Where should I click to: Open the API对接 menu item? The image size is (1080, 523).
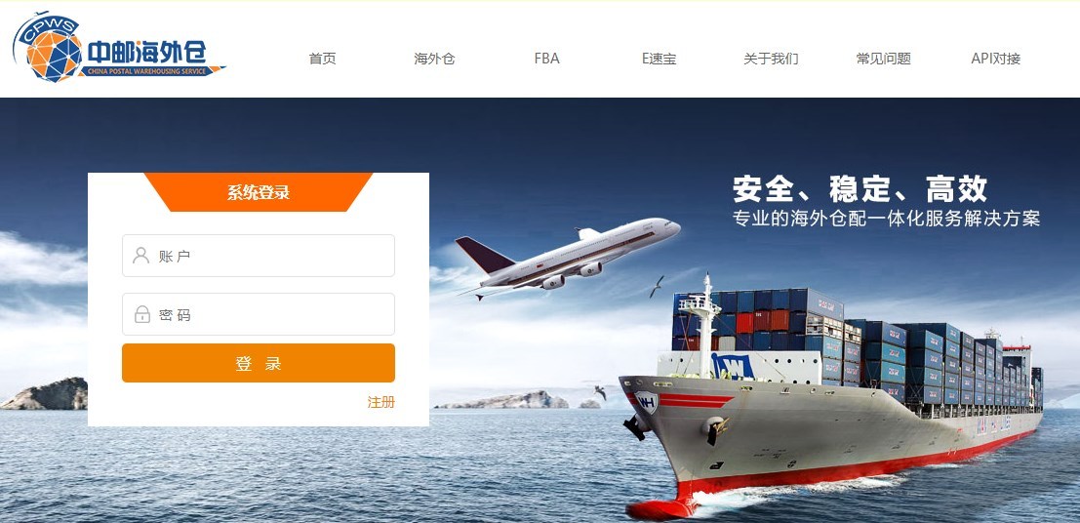point(996,59)
